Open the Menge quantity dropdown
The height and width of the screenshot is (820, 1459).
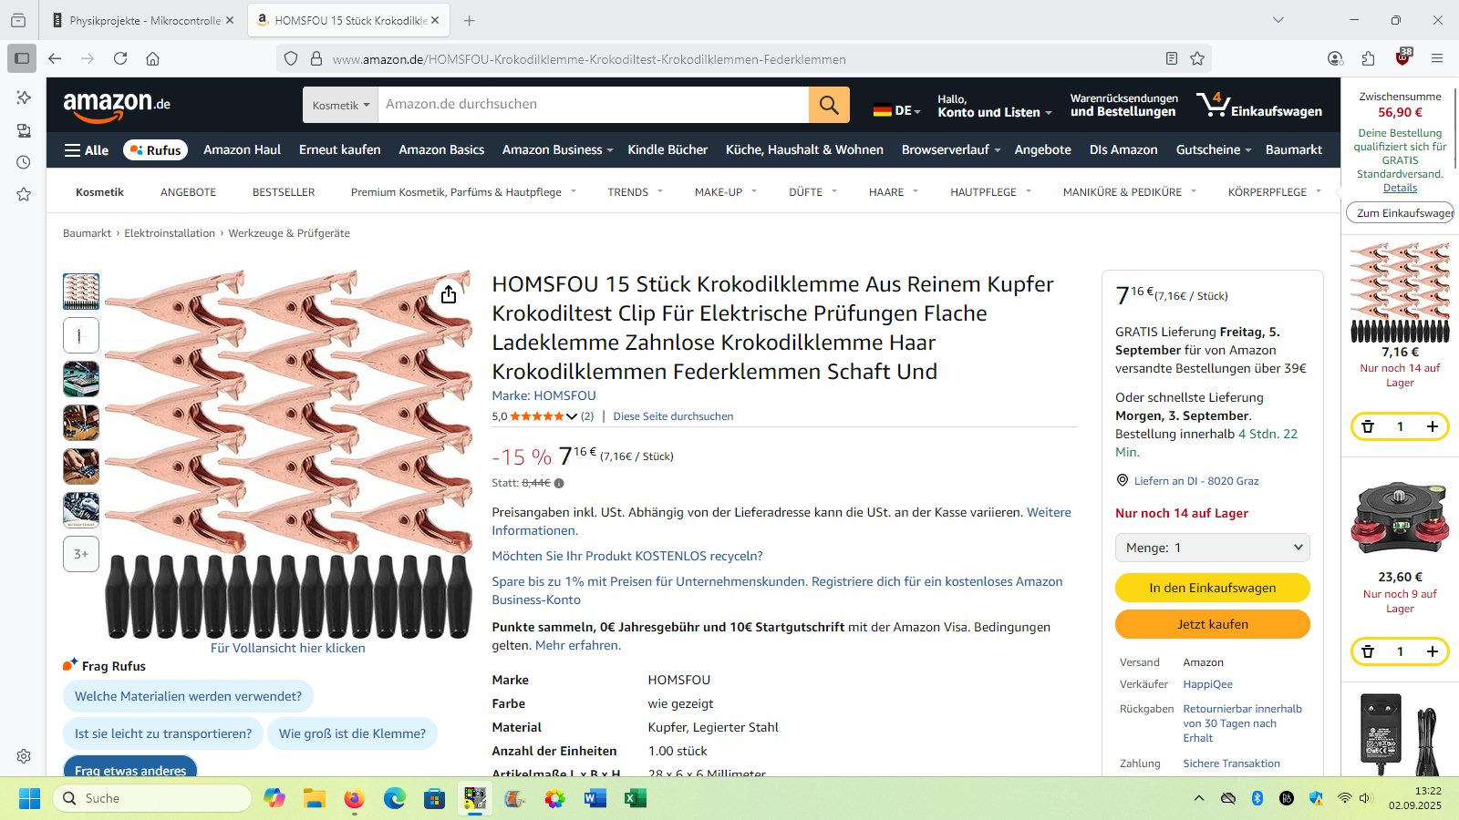click(1213, 548)
